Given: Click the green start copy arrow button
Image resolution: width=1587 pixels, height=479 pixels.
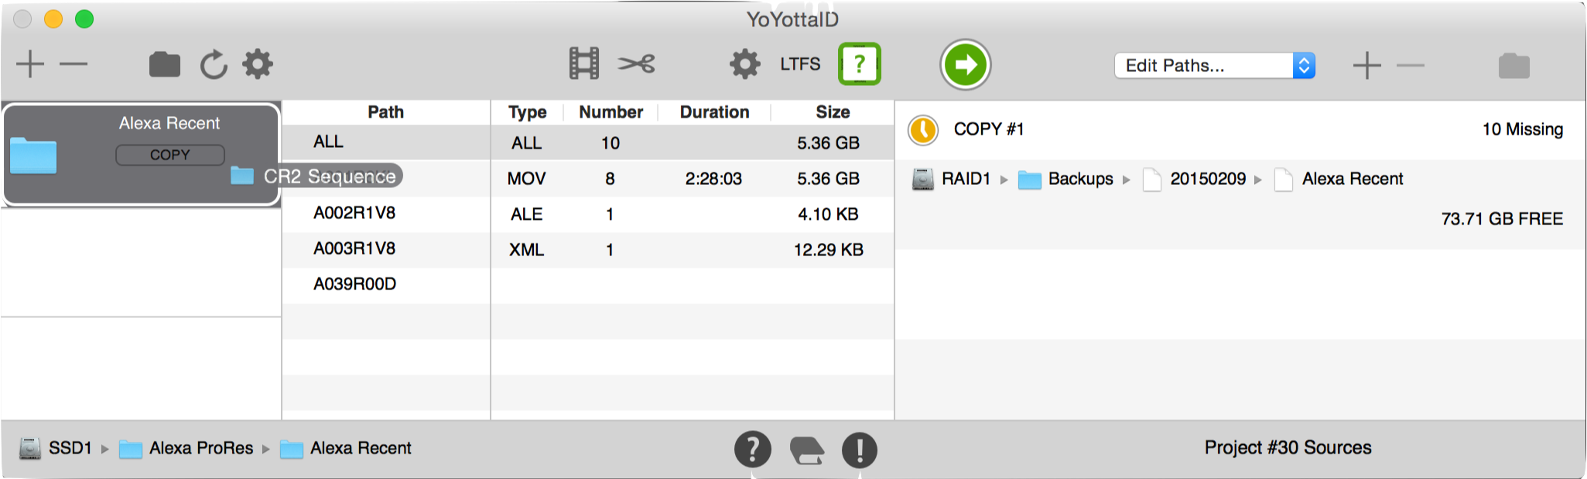Looking at the screenshot, I should point(965,65).
